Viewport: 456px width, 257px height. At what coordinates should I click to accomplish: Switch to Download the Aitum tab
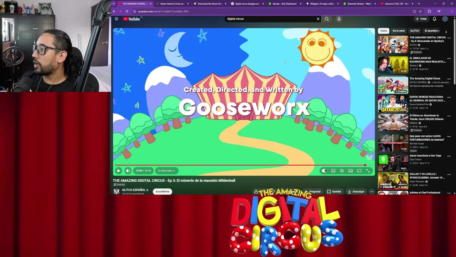209,4
